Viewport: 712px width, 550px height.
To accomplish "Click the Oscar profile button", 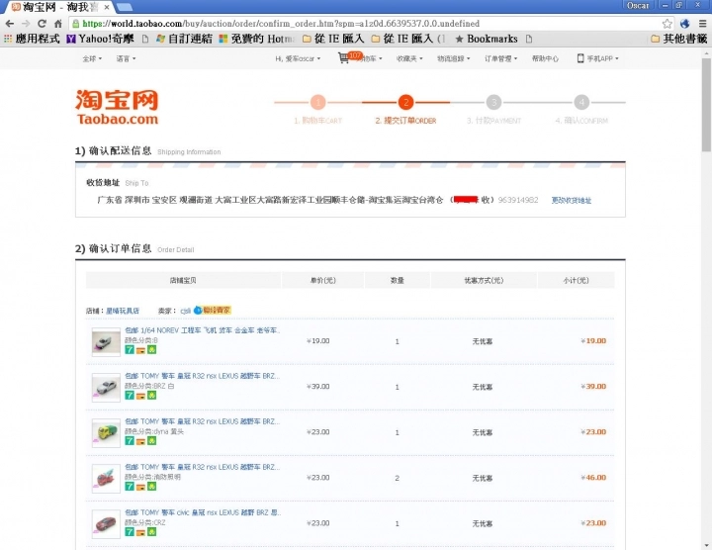I will (638, 6).
